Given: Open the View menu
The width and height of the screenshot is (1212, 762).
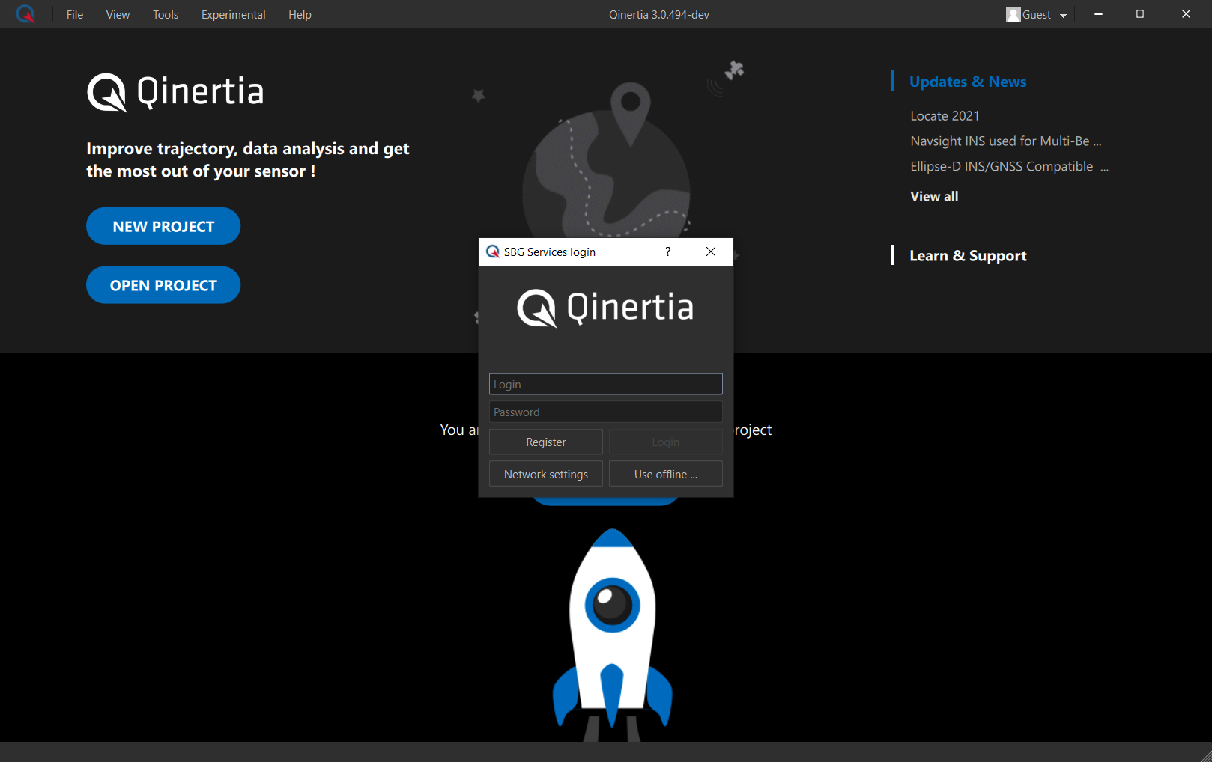Looking at the screenshot, I should coord(118,14).
